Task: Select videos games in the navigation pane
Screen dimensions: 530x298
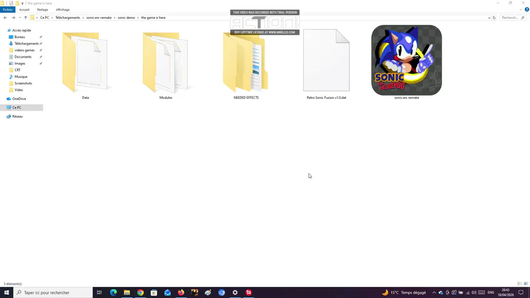Action: coord(24,50)
